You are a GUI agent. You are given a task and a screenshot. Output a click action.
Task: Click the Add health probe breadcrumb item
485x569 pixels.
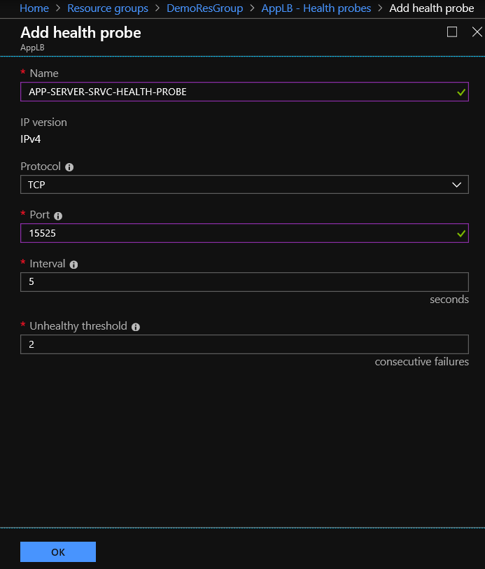432,8
